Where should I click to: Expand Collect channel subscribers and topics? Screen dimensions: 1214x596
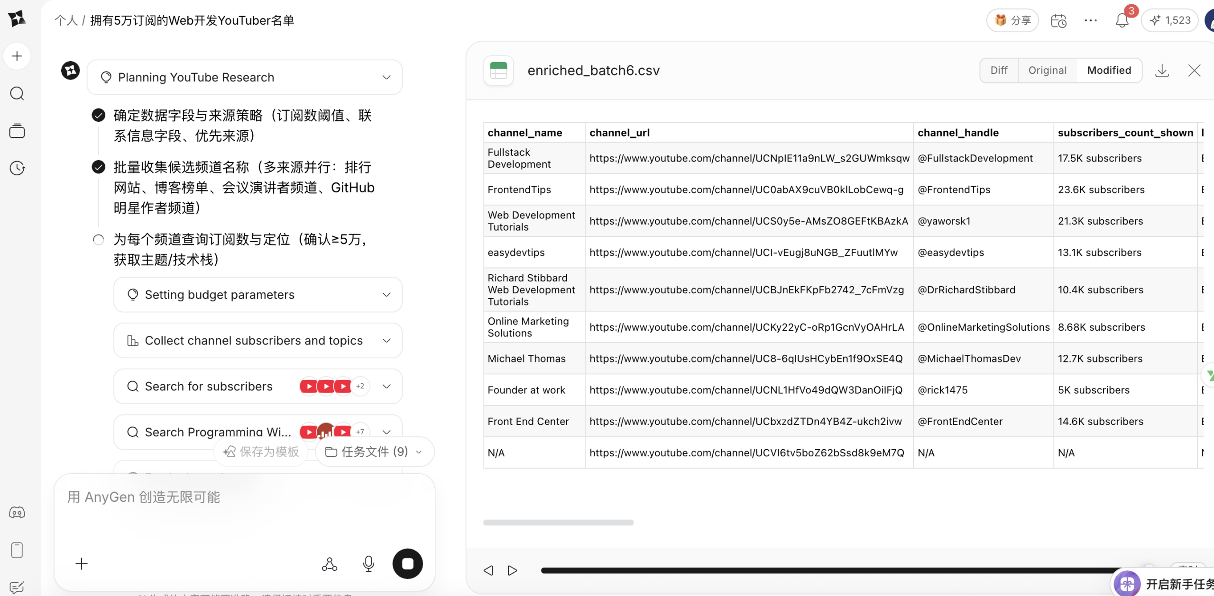[x=386, y=340]
